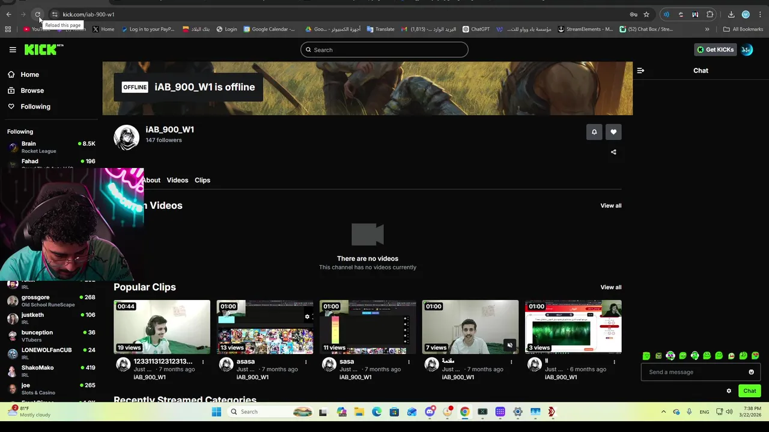Screen dimensions: 769x432
Task: Open the Kick sidebar hamburger menu
Action: pos(13,50)
